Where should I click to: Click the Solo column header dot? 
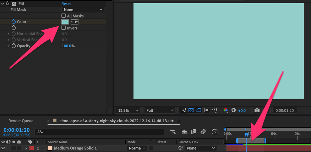coord(14,142)
